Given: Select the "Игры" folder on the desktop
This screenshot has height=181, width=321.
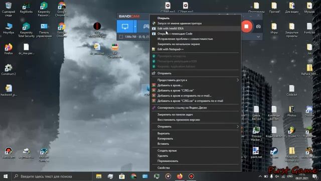Looking at the screenshot, I should point(274,28).
